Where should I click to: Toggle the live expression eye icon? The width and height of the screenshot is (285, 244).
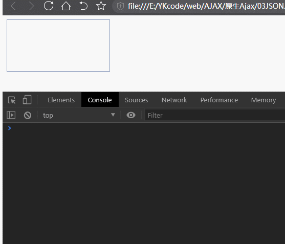coord(131,115)
